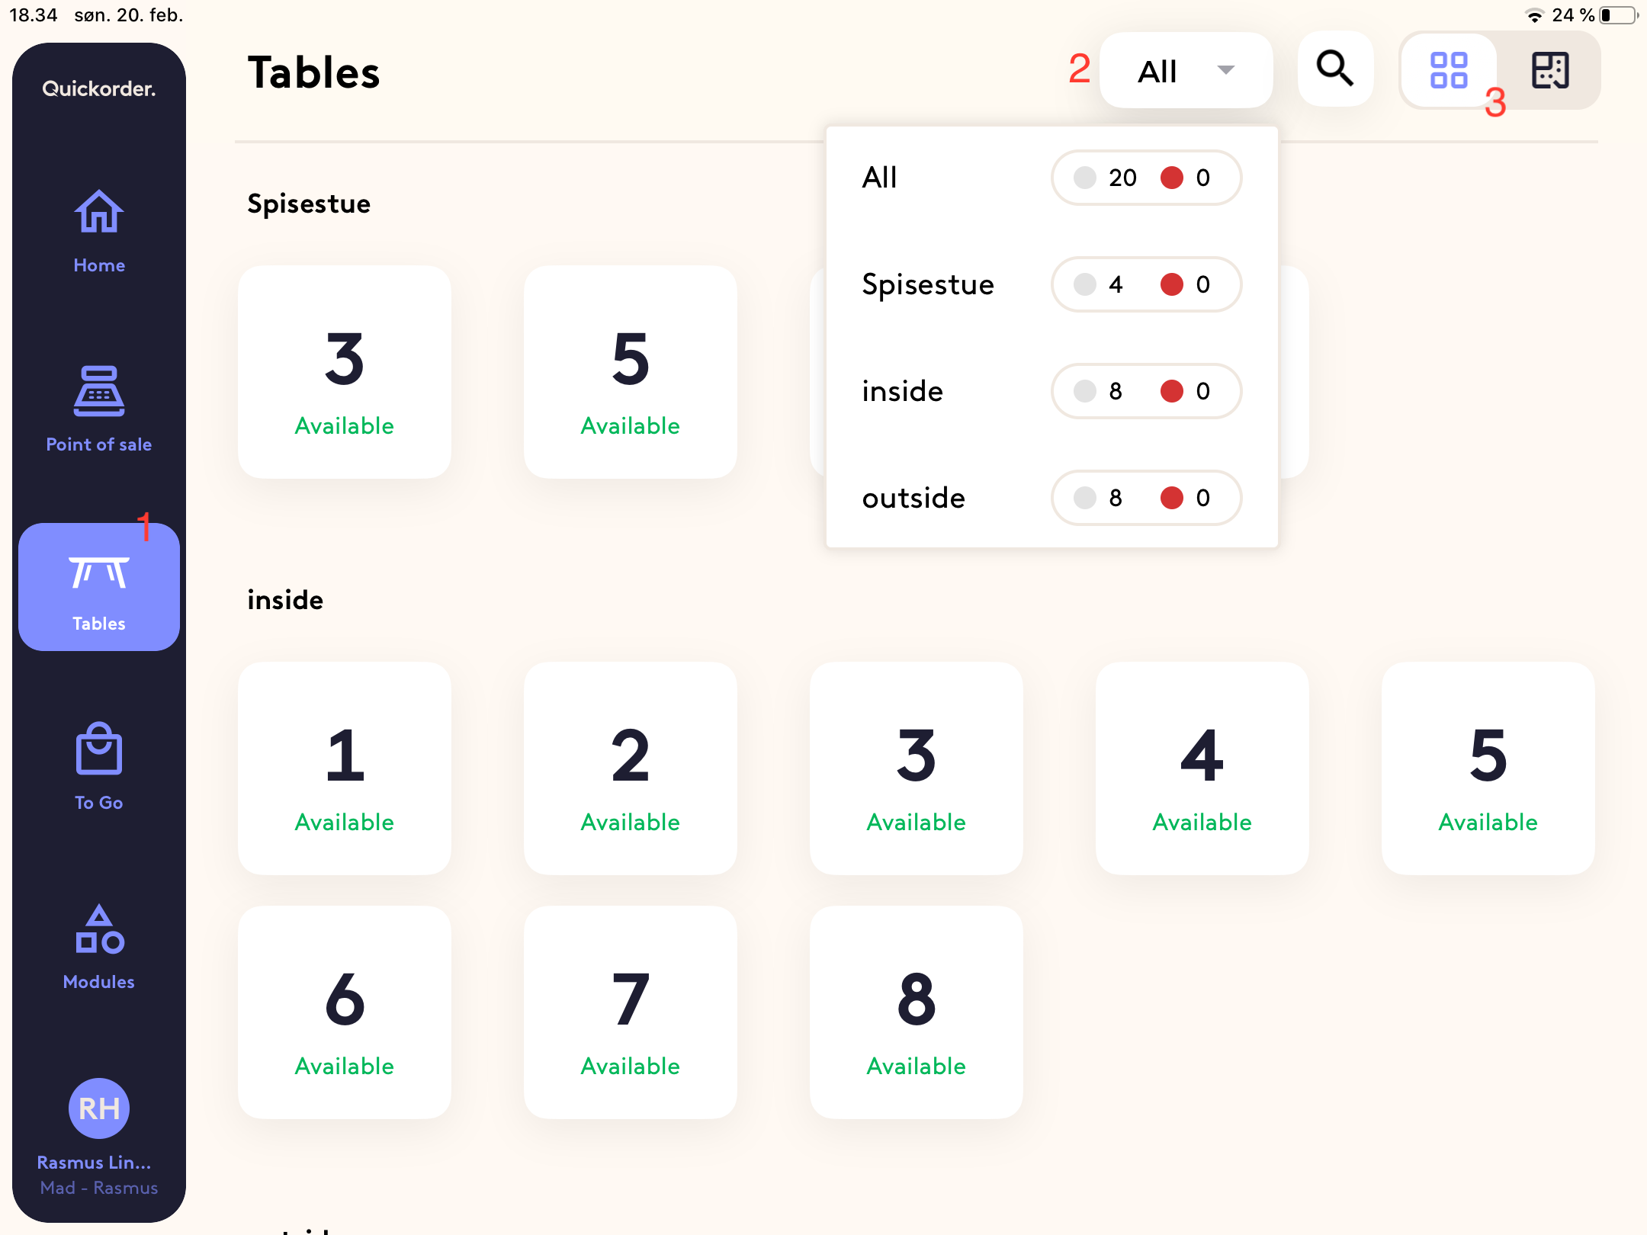Open the Home section in sidebar

[x=99, y=231]
